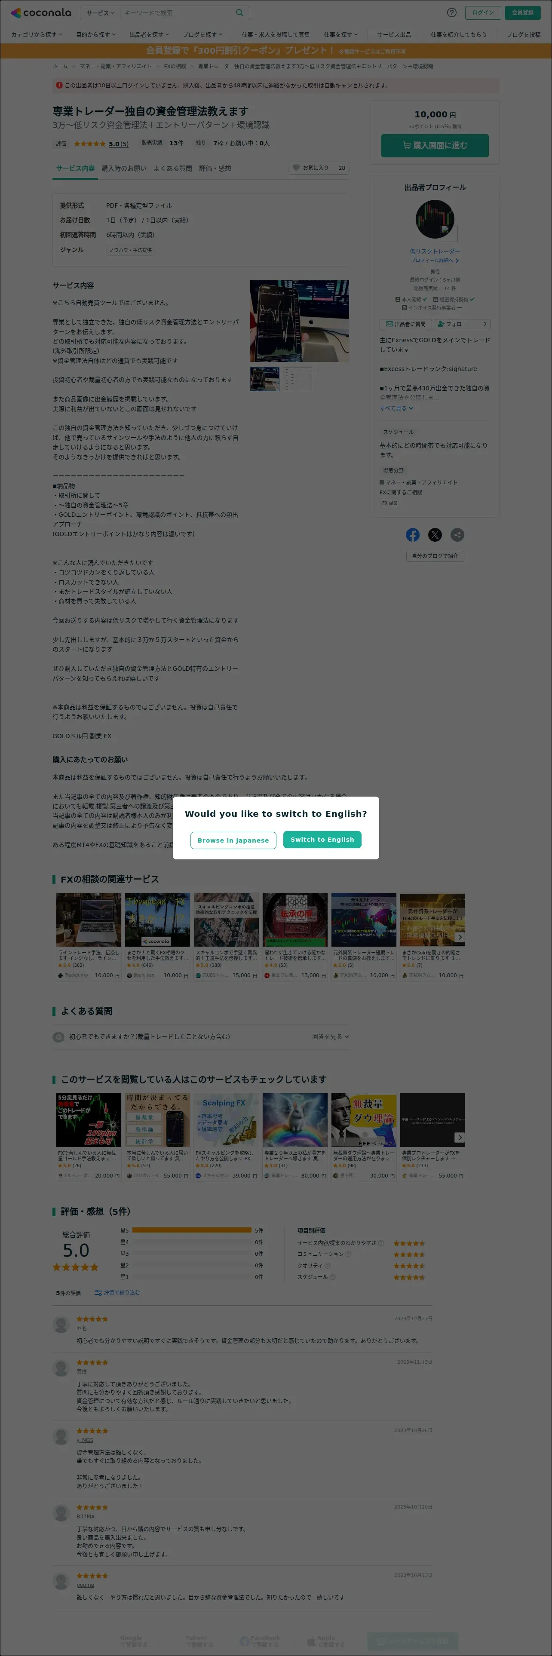The width and height of the screenshot is (552, 1656).
Task: Click help icon beside スケジュール rating
Action: click(x=333, y=1277)
